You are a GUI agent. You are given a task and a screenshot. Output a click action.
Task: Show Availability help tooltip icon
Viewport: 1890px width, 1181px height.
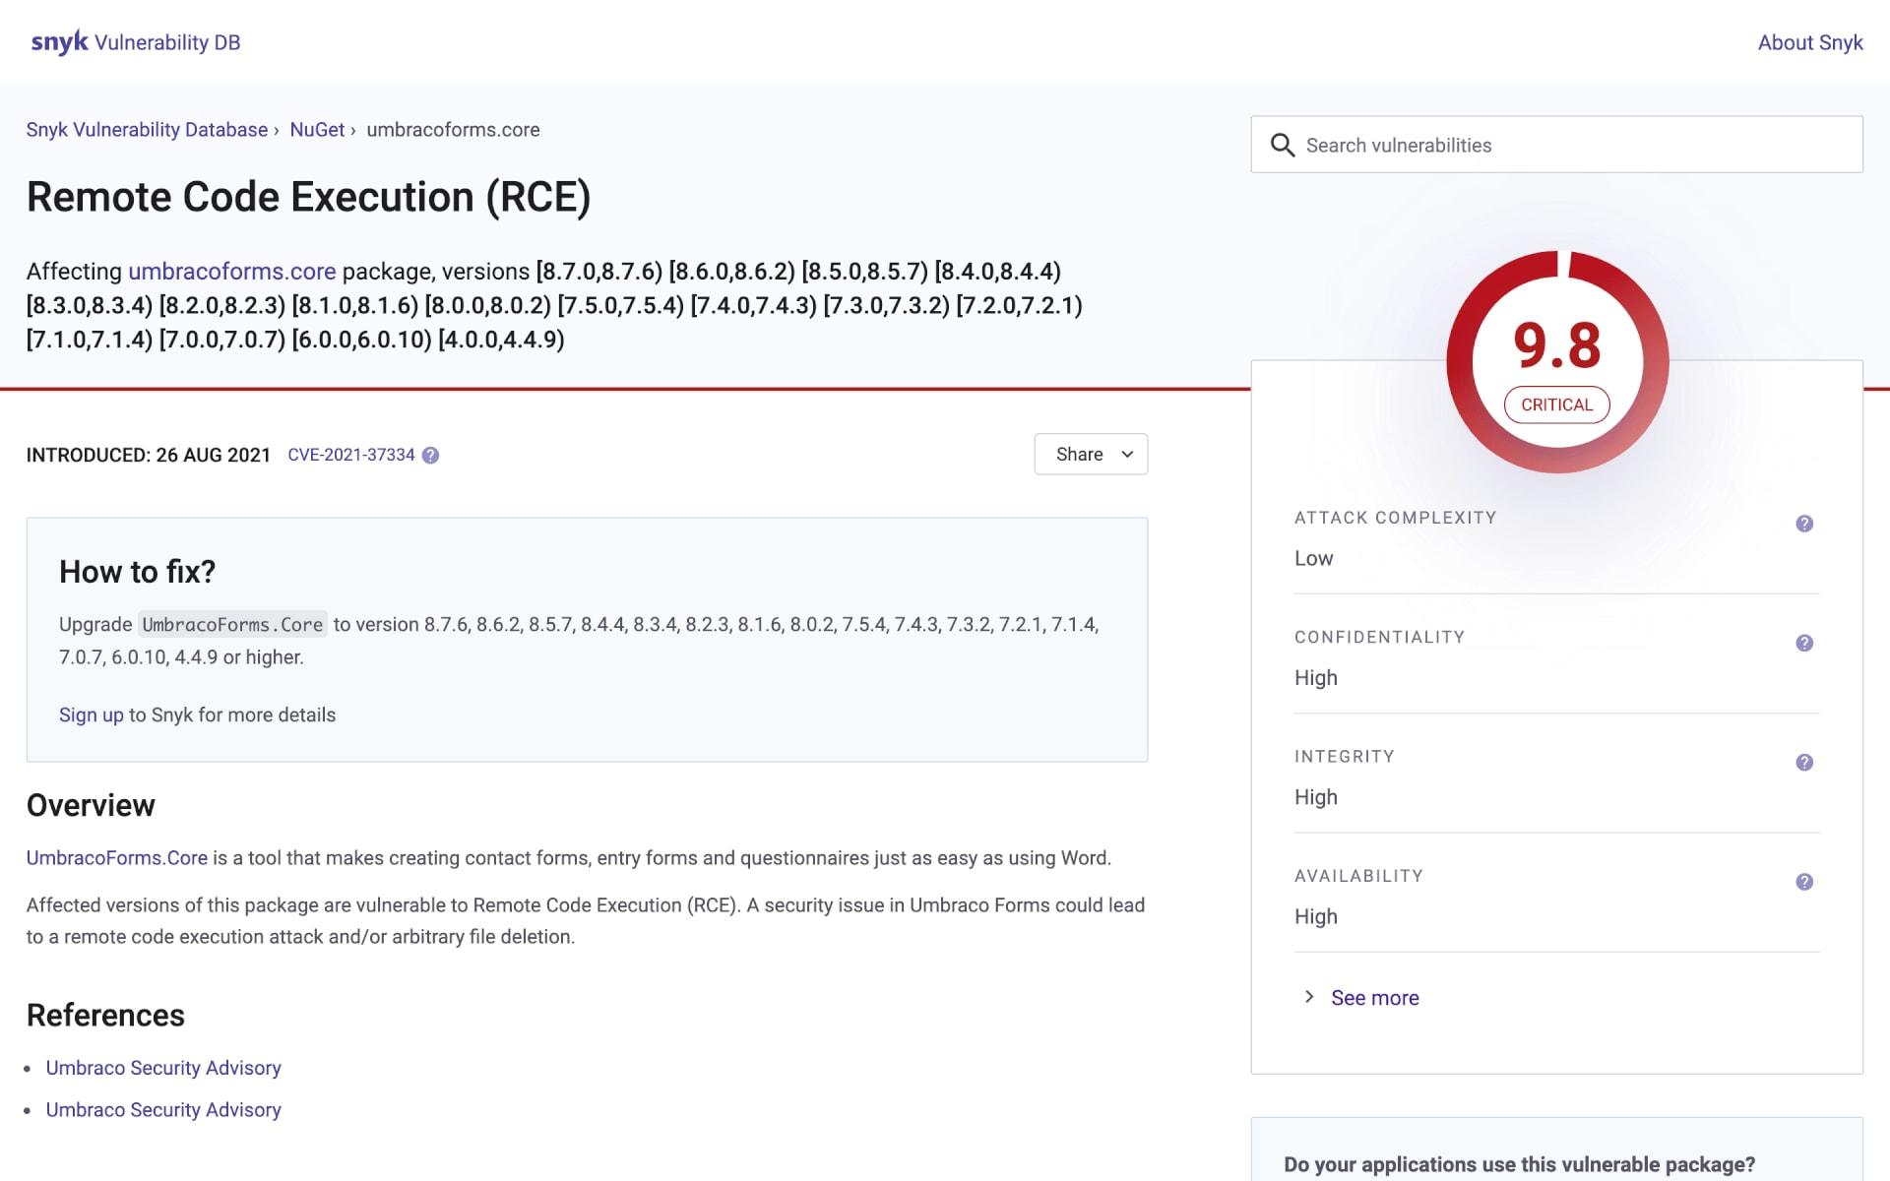coord(1804,882)
